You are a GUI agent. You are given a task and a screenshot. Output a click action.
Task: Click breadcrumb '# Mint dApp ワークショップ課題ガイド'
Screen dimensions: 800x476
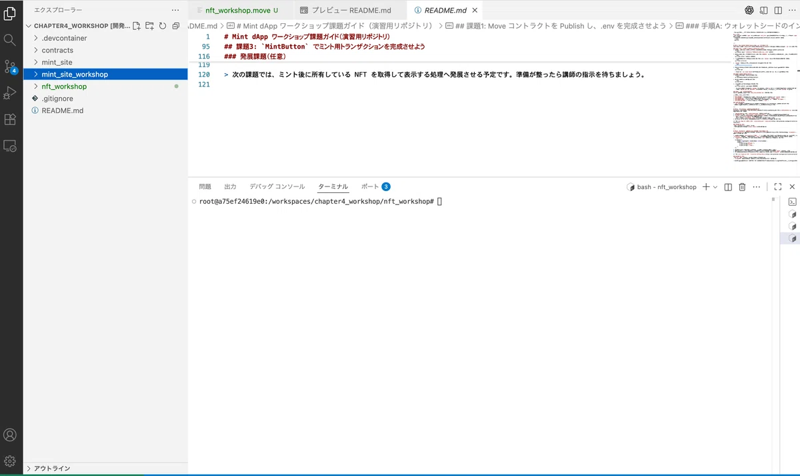(x=335, y=26)
